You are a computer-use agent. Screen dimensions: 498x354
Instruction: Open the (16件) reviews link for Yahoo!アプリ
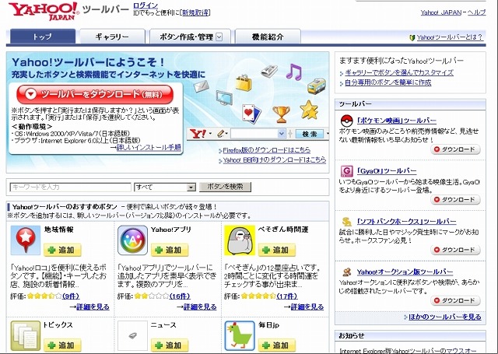click(x=180, y=296)
